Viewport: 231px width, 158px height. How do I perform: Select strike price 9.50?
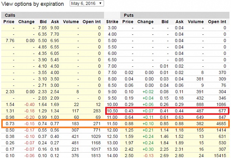[x=112, y=98]
